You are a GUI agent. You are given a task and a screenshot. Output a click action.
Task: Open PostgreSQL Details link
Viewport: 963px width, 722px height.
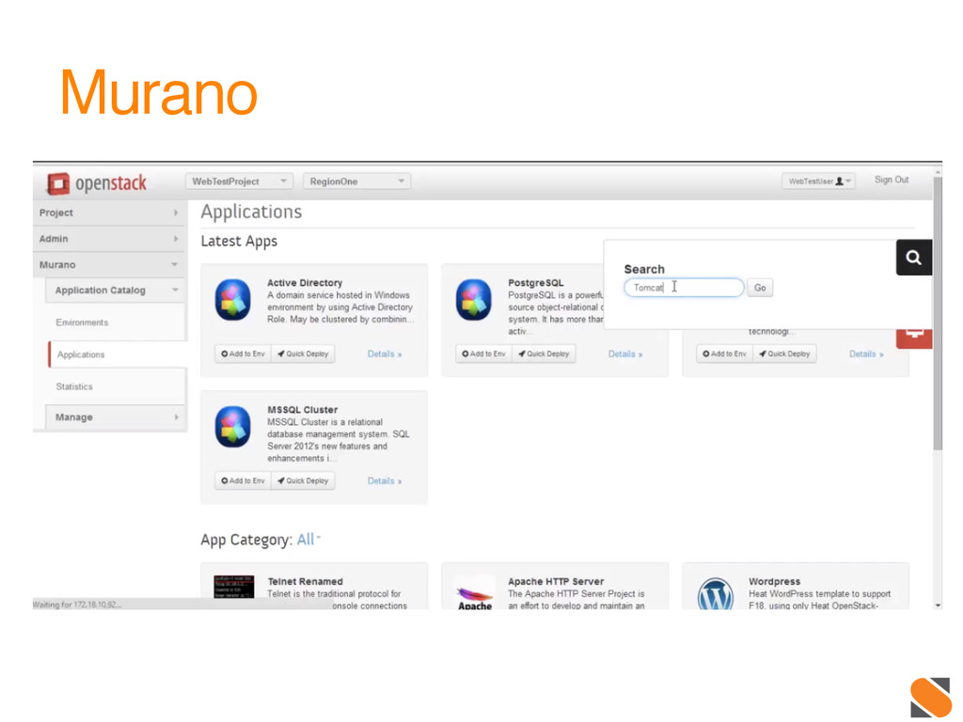coord(625,354)
